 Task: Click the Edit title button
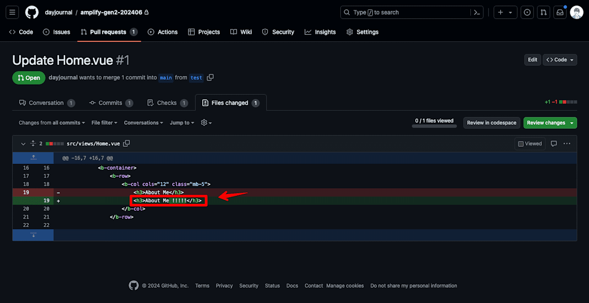[533, 59]
